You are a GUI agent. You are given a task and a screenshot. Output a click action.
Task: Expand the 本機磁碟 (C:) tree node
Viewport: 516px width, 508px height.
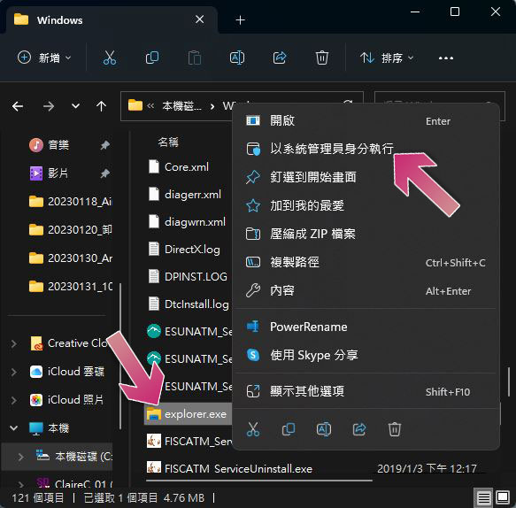(20, 457)
